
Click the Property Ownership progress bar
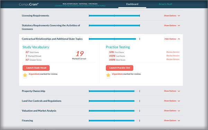point(114,91)
